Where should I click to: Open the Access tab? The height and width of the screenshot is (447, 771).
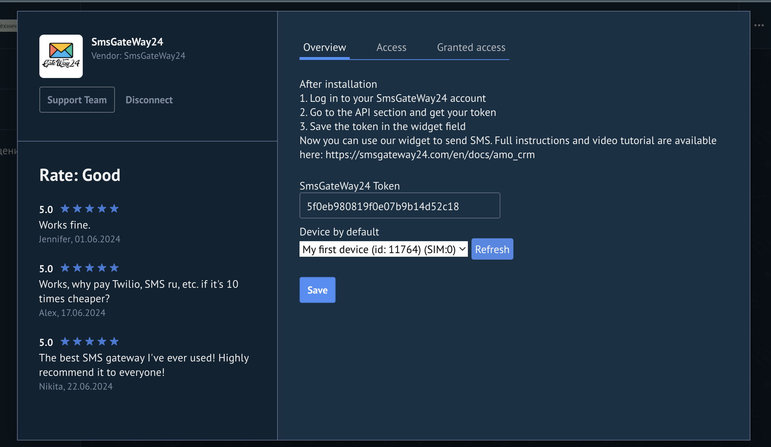pyautogui.click(x=391, y=47)
